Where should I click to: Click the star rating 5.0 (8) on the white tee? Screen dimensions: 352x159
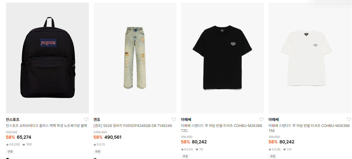[x=275, y=149]
